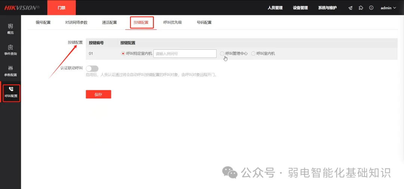Open 系统与维护 in top navigation

(x=327, y=8)
